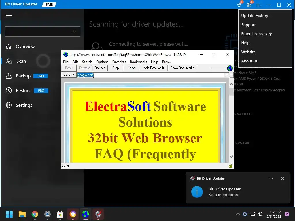Click the Home button in browser
Image resolution: width=295 pixels, height=221 pixels.
[131, 68]
